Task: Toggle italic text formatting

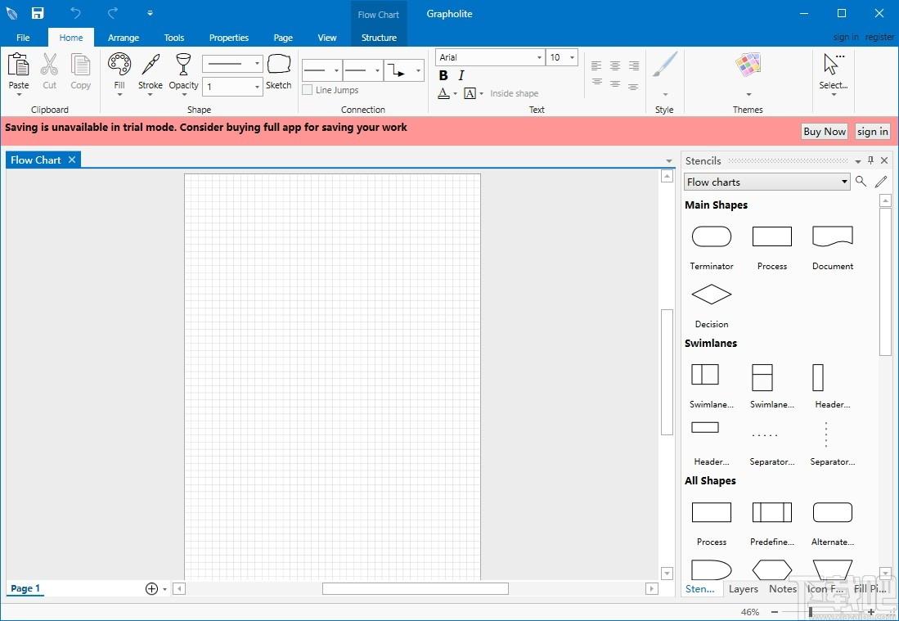Action: pos(461,76)
